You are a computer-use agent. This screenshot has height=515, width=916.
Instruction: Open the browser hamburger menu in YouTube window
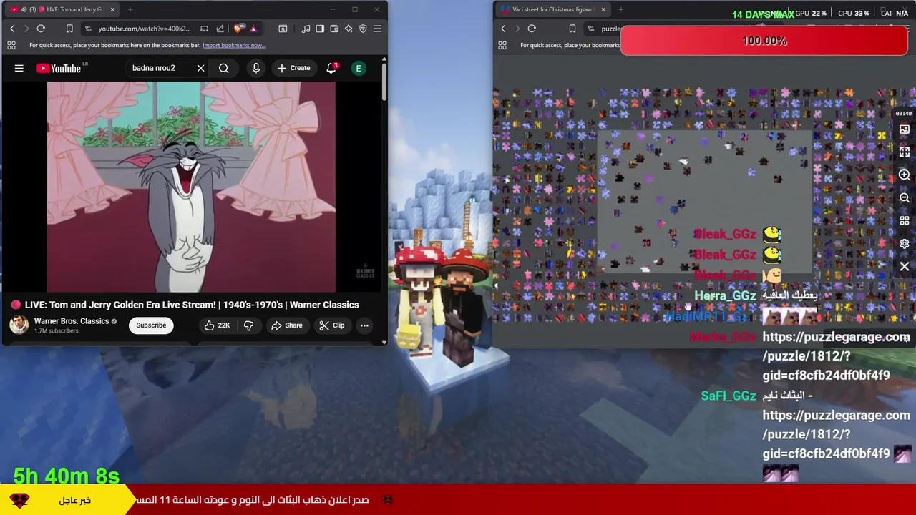[x=377, y=29]
